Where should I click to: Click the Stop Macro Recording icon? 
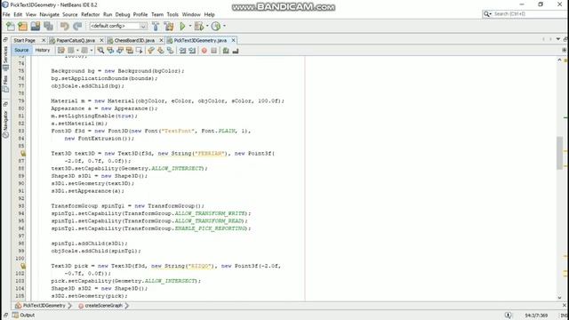213,51
